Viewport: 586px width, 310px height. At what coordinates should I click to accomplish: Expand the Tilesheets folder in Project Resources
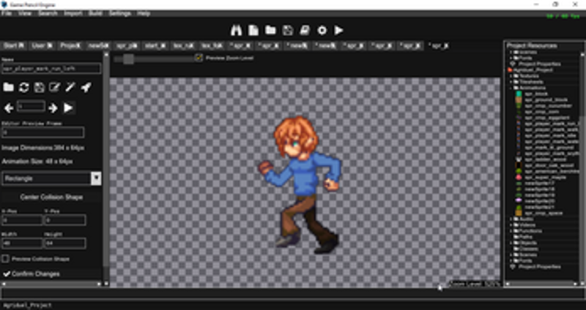pos(511,82)
